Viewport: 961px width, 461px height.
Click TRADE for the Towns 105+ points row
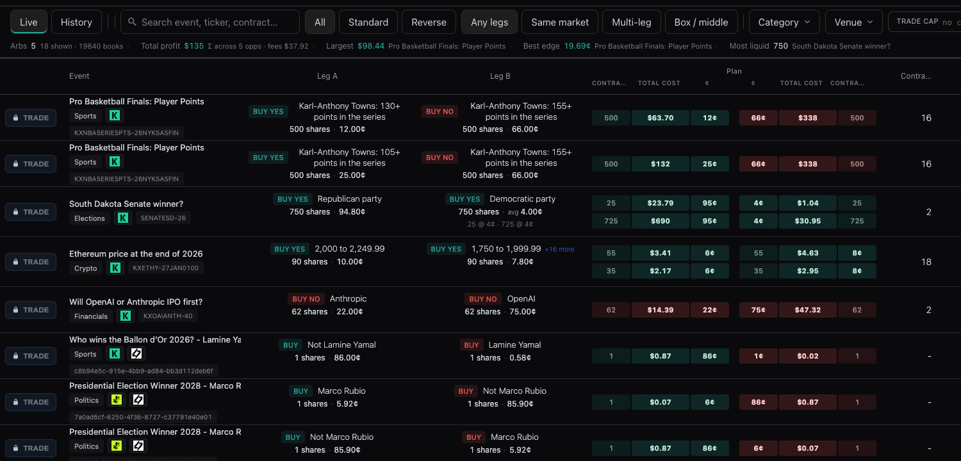point(31,164)
